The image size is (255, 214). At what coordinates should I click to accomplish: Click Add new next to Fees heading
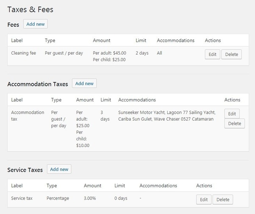pos(35,24)
